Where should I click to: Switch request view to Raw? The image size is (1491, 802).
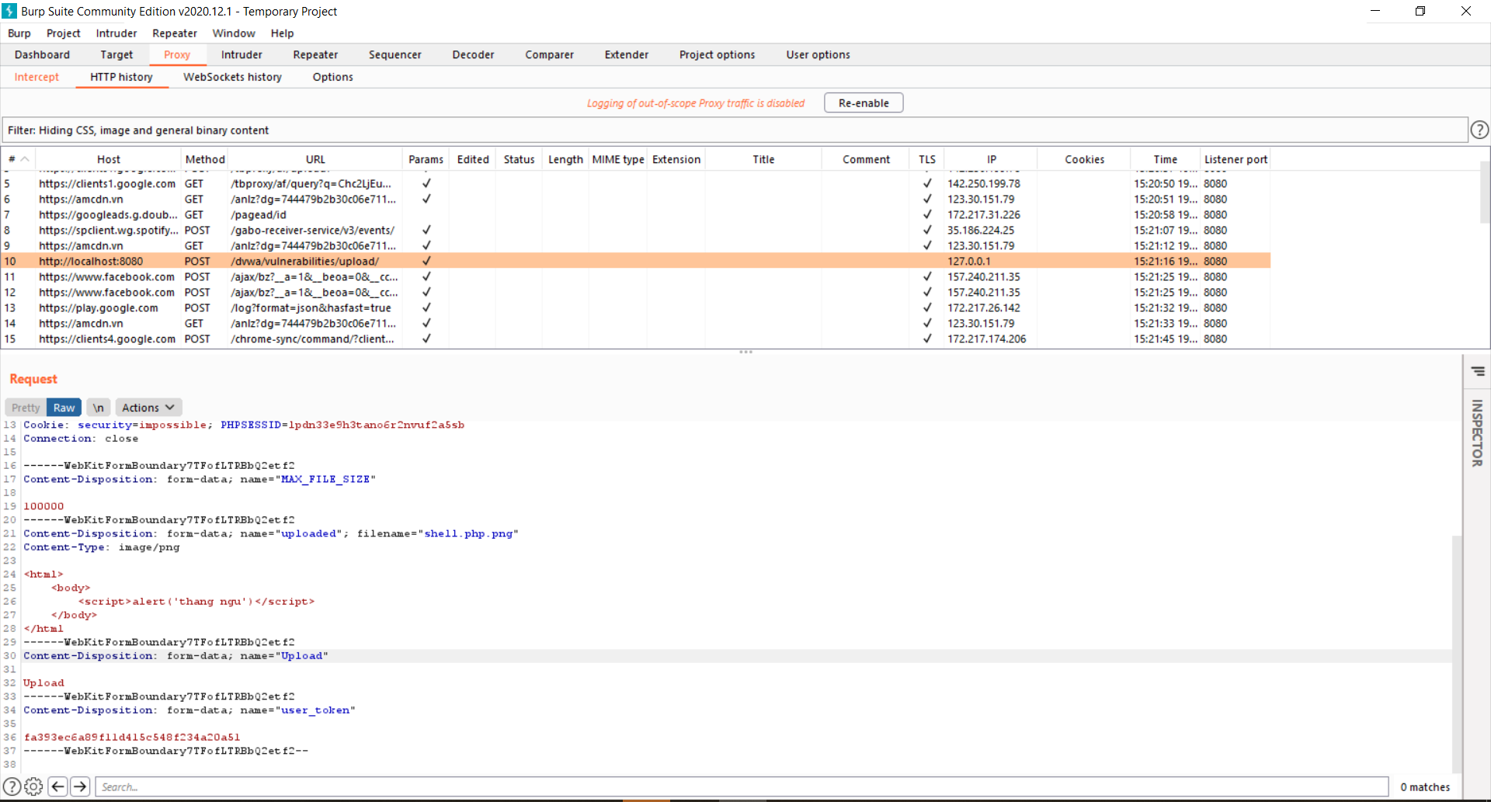[64, 408]
